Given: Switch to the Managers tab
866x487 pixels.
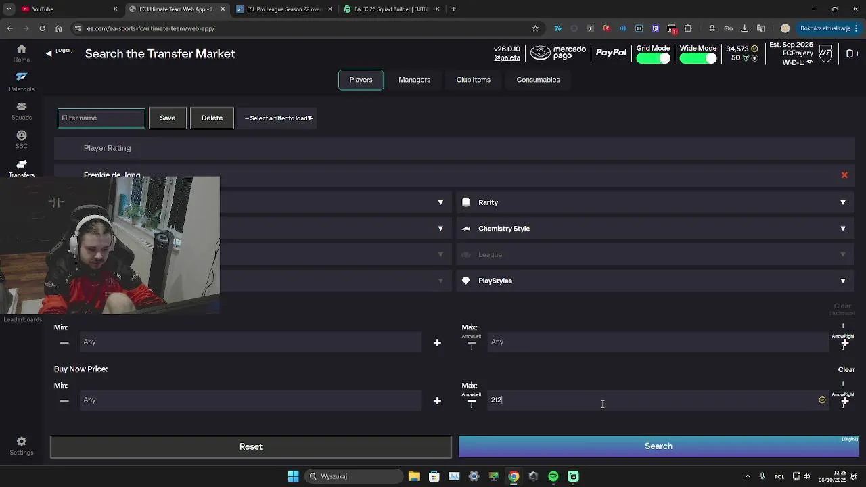Looking at the screenshot, I should pyautogui.click(x=414, y=80).
